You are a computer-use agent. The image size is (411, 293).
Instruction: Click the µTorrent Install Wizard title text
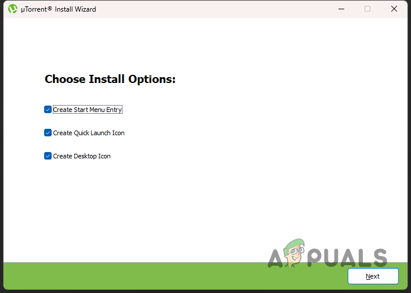coord(59,9)
